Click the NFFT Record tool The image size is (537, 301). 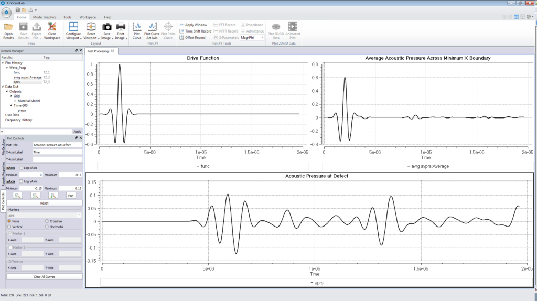(225, 31)
